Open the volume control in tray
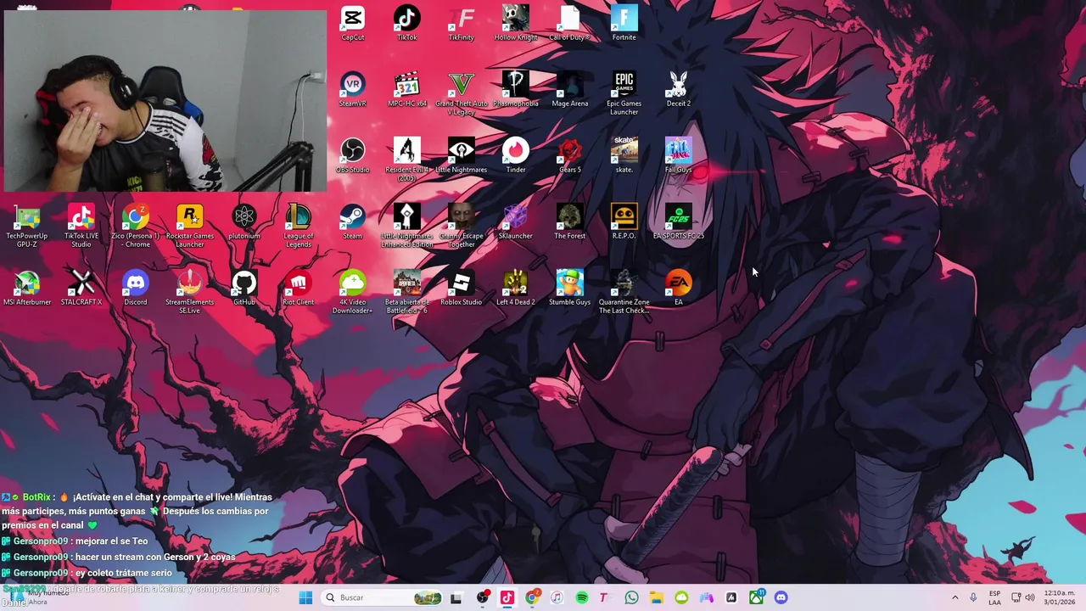The image size is (1086, 611). click(1030, 597)
